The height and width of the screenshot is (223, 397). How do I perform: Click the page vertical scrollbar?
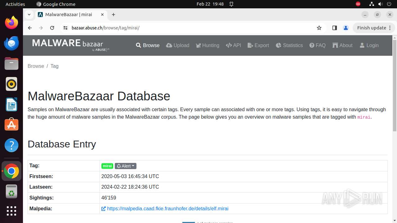click(395, 85)
